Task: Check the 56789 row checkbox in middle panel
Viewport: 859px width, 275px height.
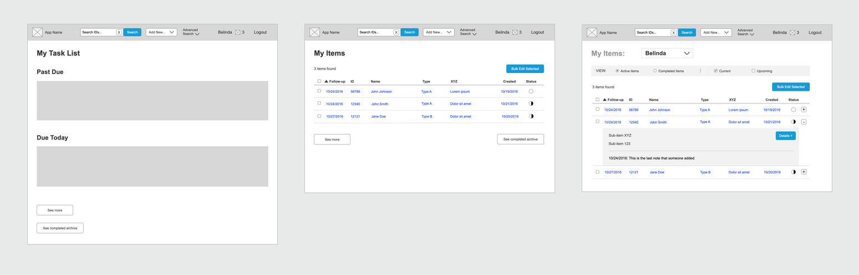Action: click(319, 91)
